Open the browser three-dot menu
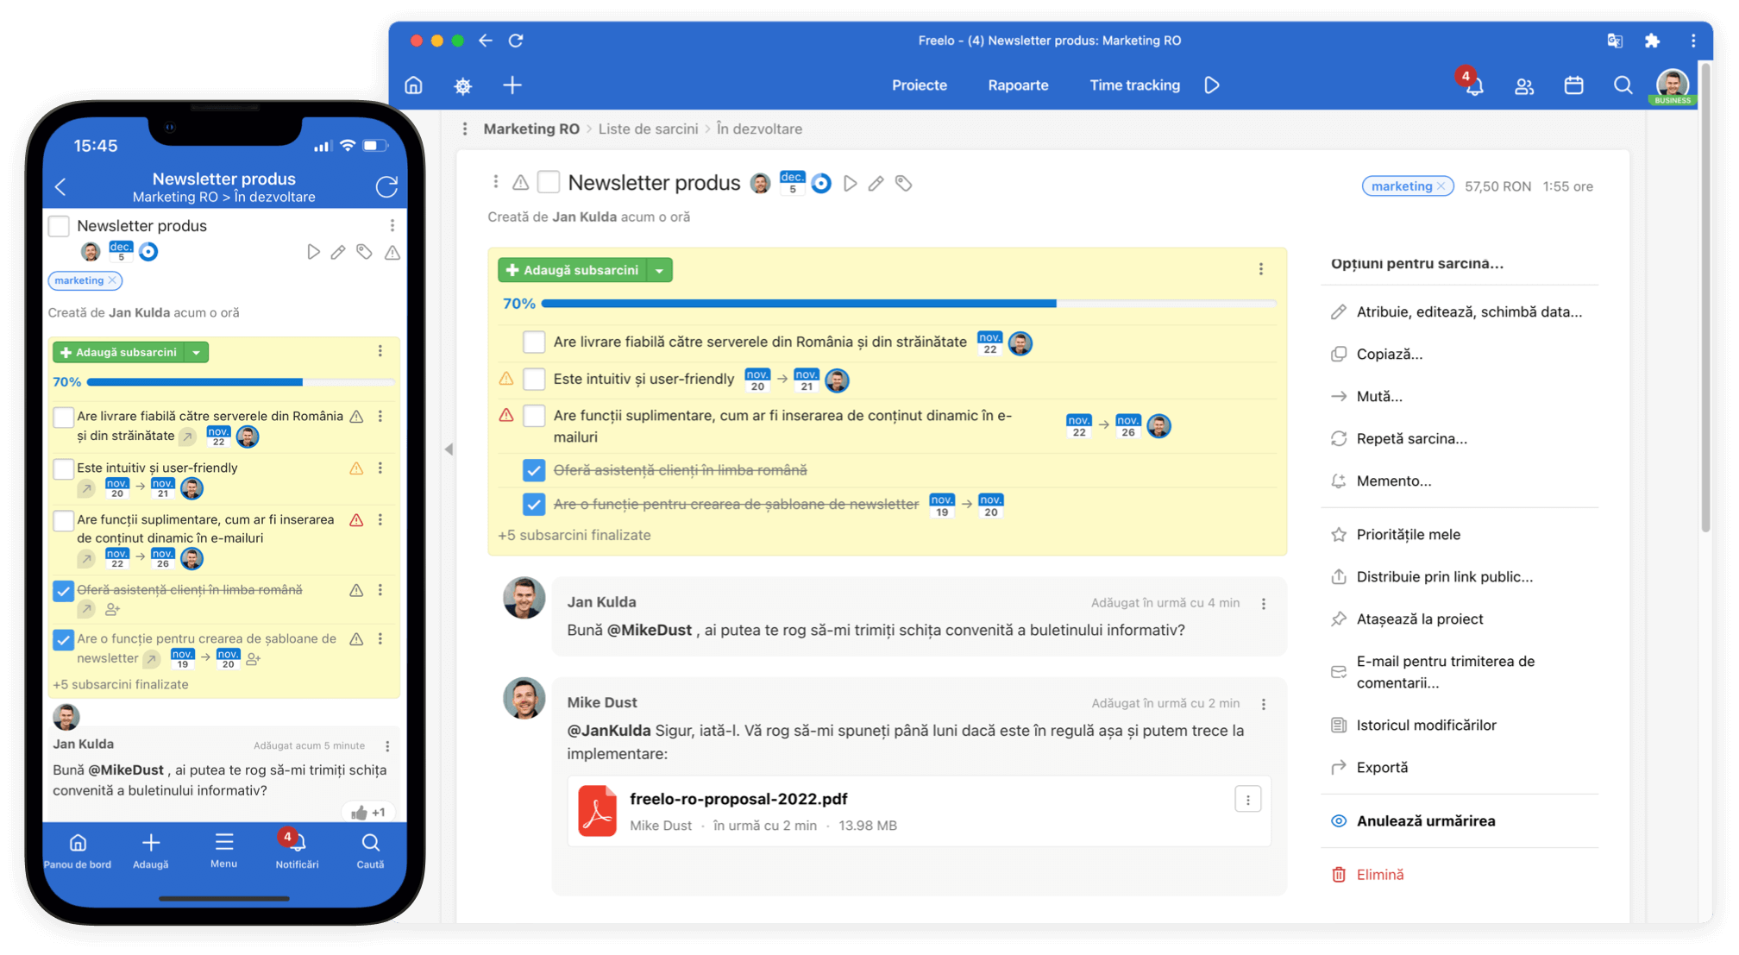The width and height of the screenshot is (1739, 955). pyautogui.click(x=1693, y=41)
